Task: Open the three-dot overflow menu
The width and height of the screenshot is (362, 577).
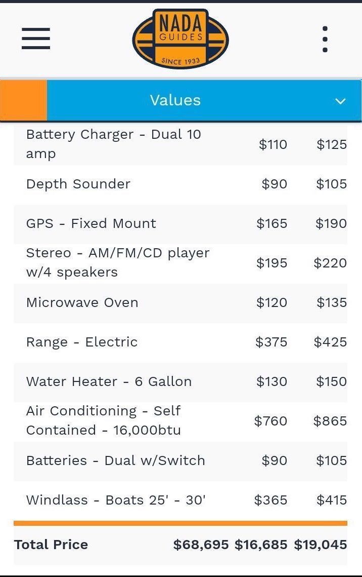Action: [325, 39]
